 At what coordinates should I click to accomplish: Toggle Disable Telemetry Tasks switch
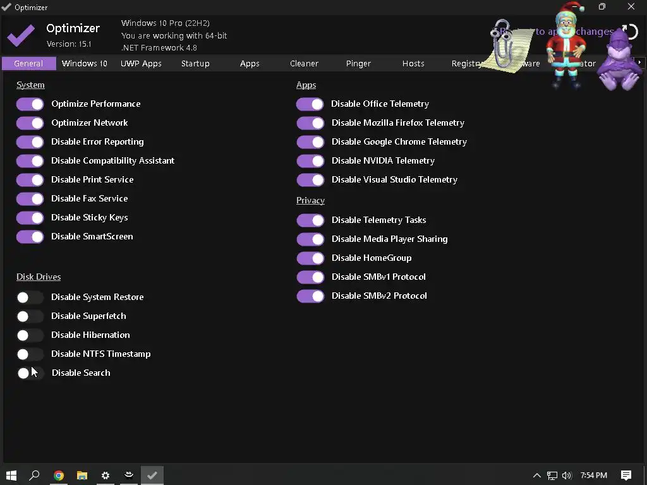tap(310, 220)
